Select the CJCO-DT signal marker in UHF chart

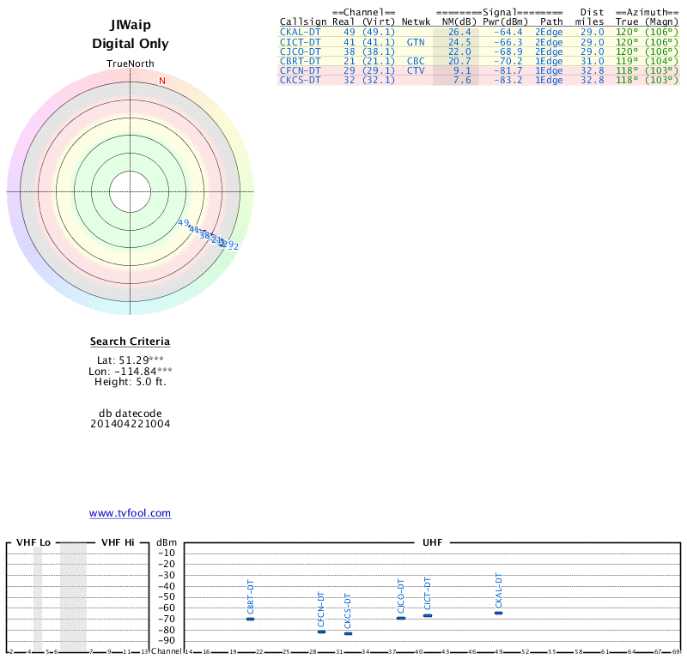[x=401, y=618]
